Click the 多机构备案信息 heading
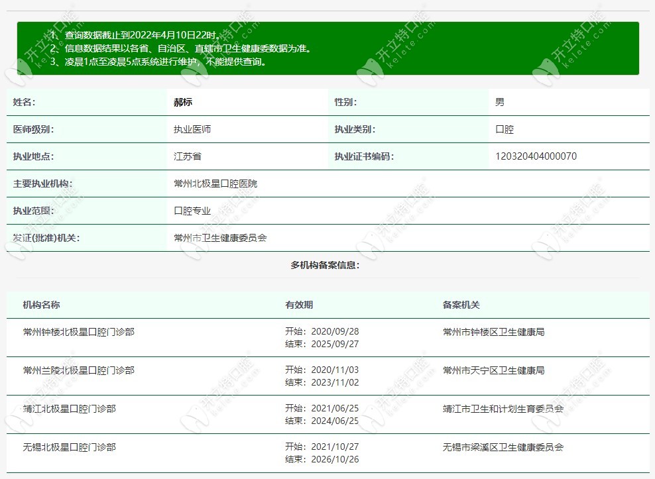 click(325, 265)
